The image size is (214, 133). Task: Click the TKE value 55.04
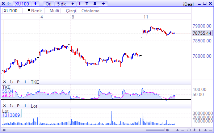point(8,91)
